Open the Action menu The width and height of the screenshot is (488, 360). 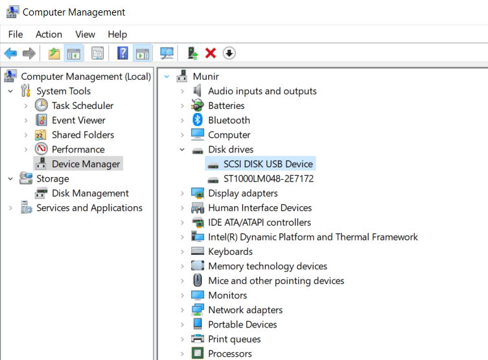(49, 34)
